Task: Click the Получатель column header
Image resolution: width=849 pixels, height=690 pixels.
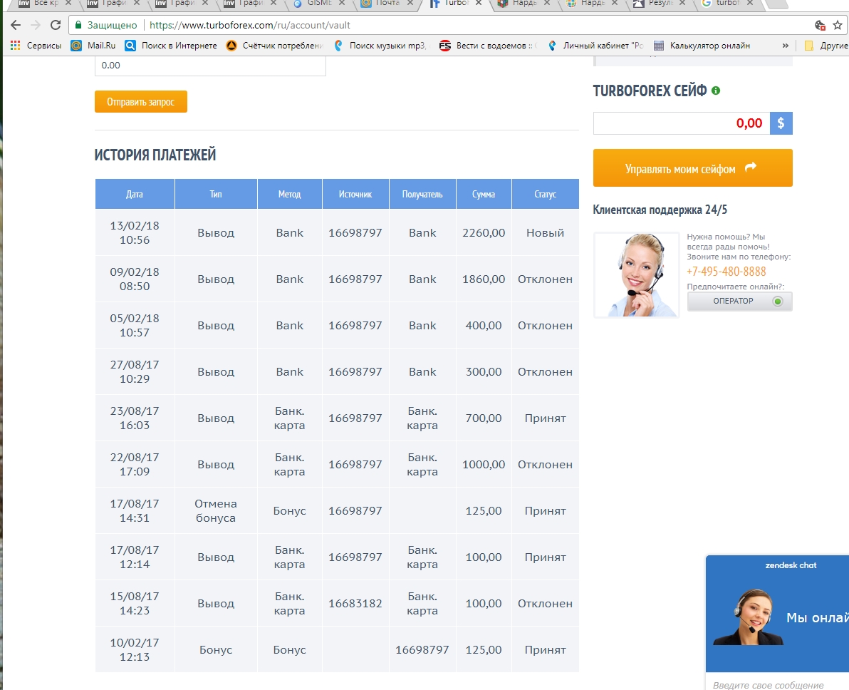Action: [x=422, y=194]
